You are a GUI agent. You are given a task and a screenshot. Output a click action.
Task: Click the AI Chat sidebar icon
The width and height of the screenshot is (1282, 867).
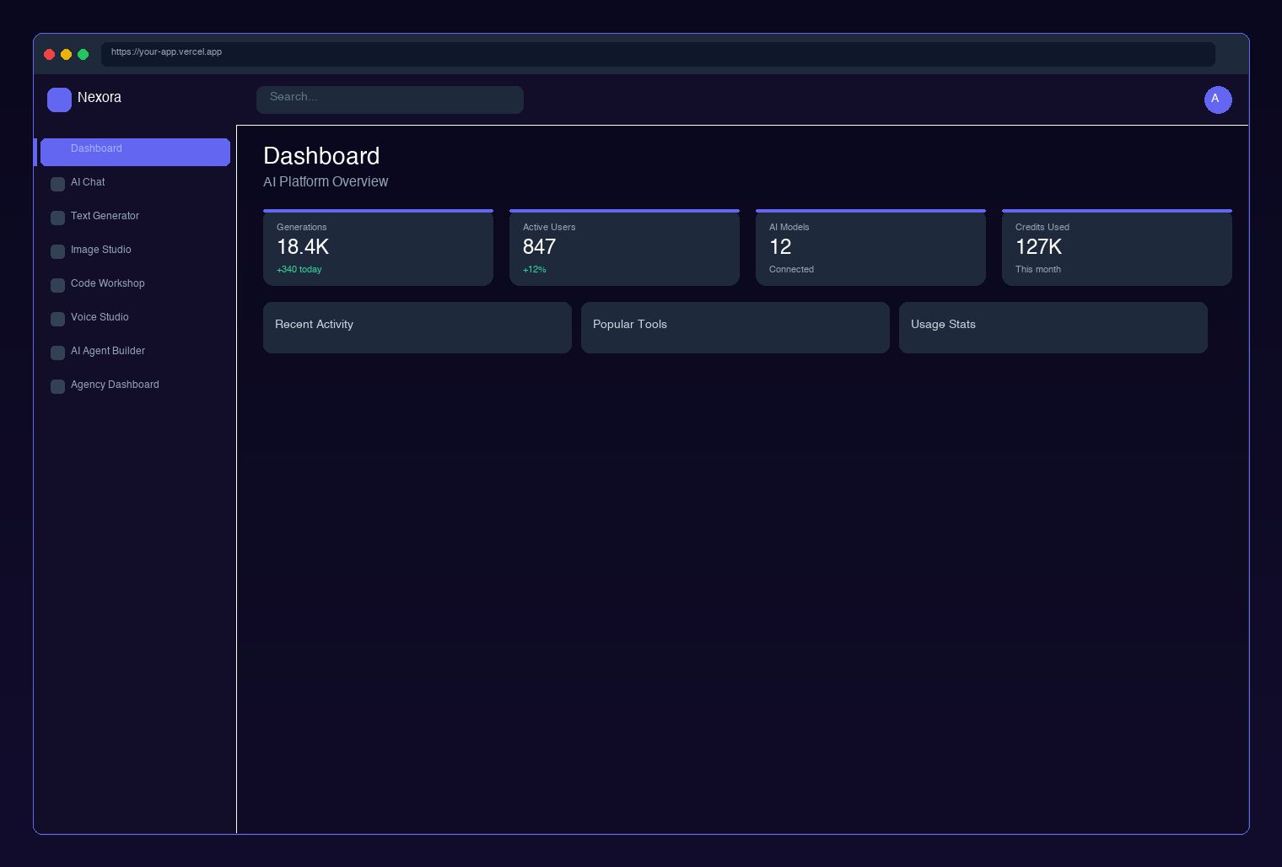pos(57,184)
